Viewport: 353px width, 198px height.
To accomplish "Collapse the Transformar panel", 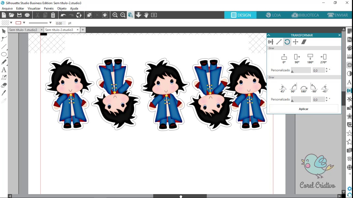I will 269,35.
